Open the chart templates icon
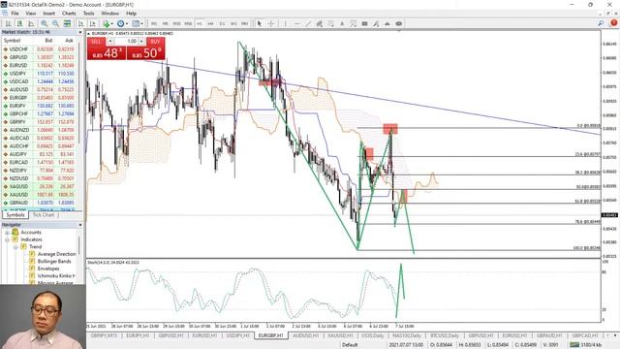This screenshot has width=620, height=349. pyautogui.click(x=136, y=23)
